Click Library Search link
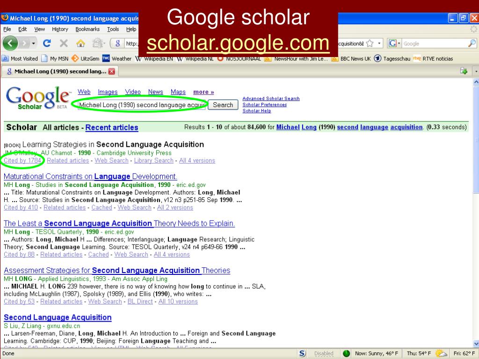The image size is (479, 359). [x=153, y=161]
